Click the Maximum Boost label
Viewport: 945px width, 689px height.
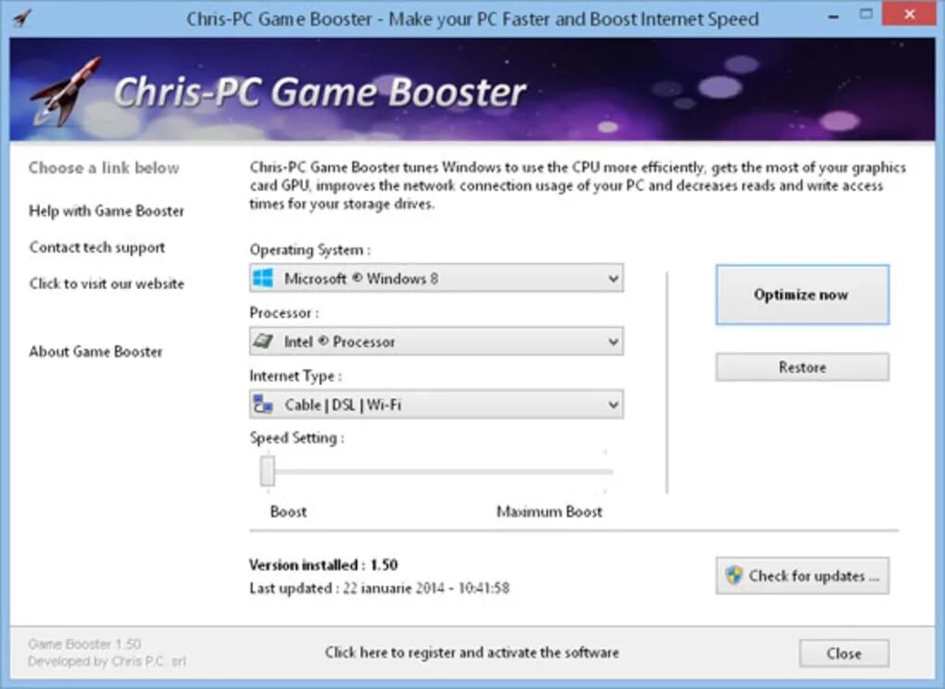point(548,511)
